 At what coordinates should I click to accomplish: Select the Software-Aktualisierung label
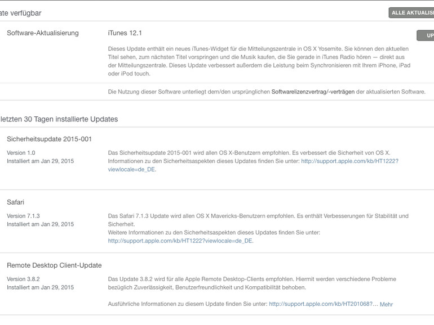click(43, 33)
